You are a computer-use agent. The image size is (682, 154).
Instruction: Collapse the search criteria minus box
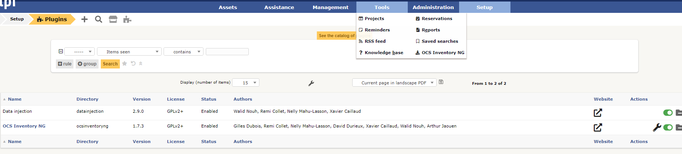point(60,51)
